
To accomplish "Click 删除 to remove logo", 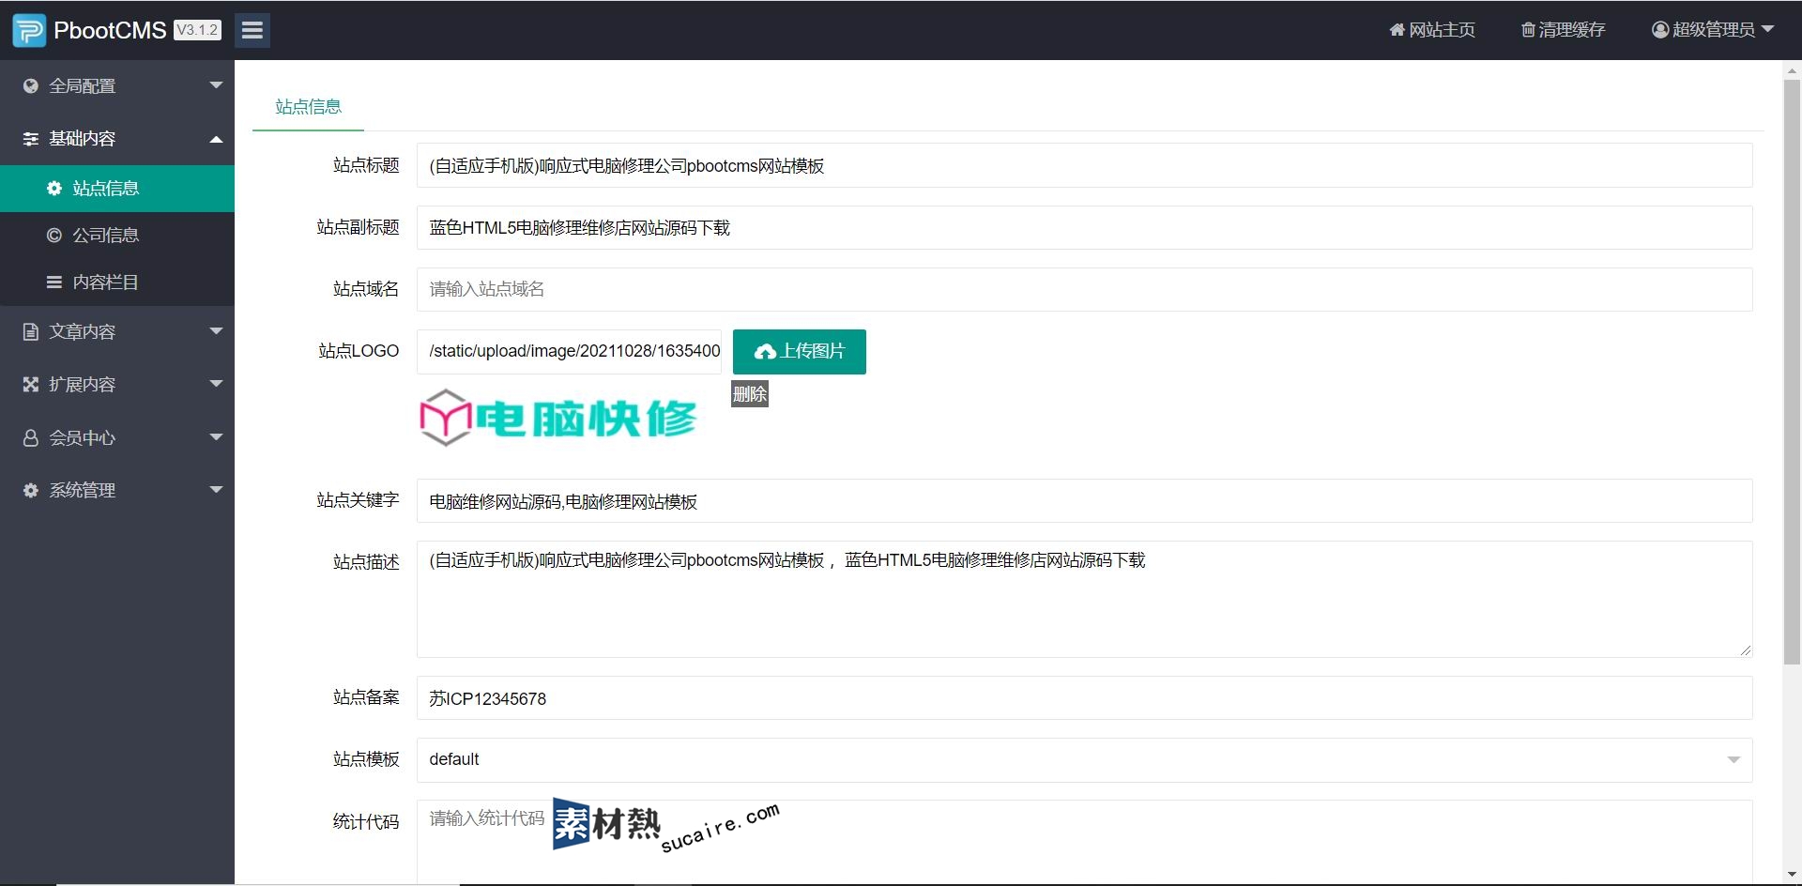I will (x=750, y=394).
